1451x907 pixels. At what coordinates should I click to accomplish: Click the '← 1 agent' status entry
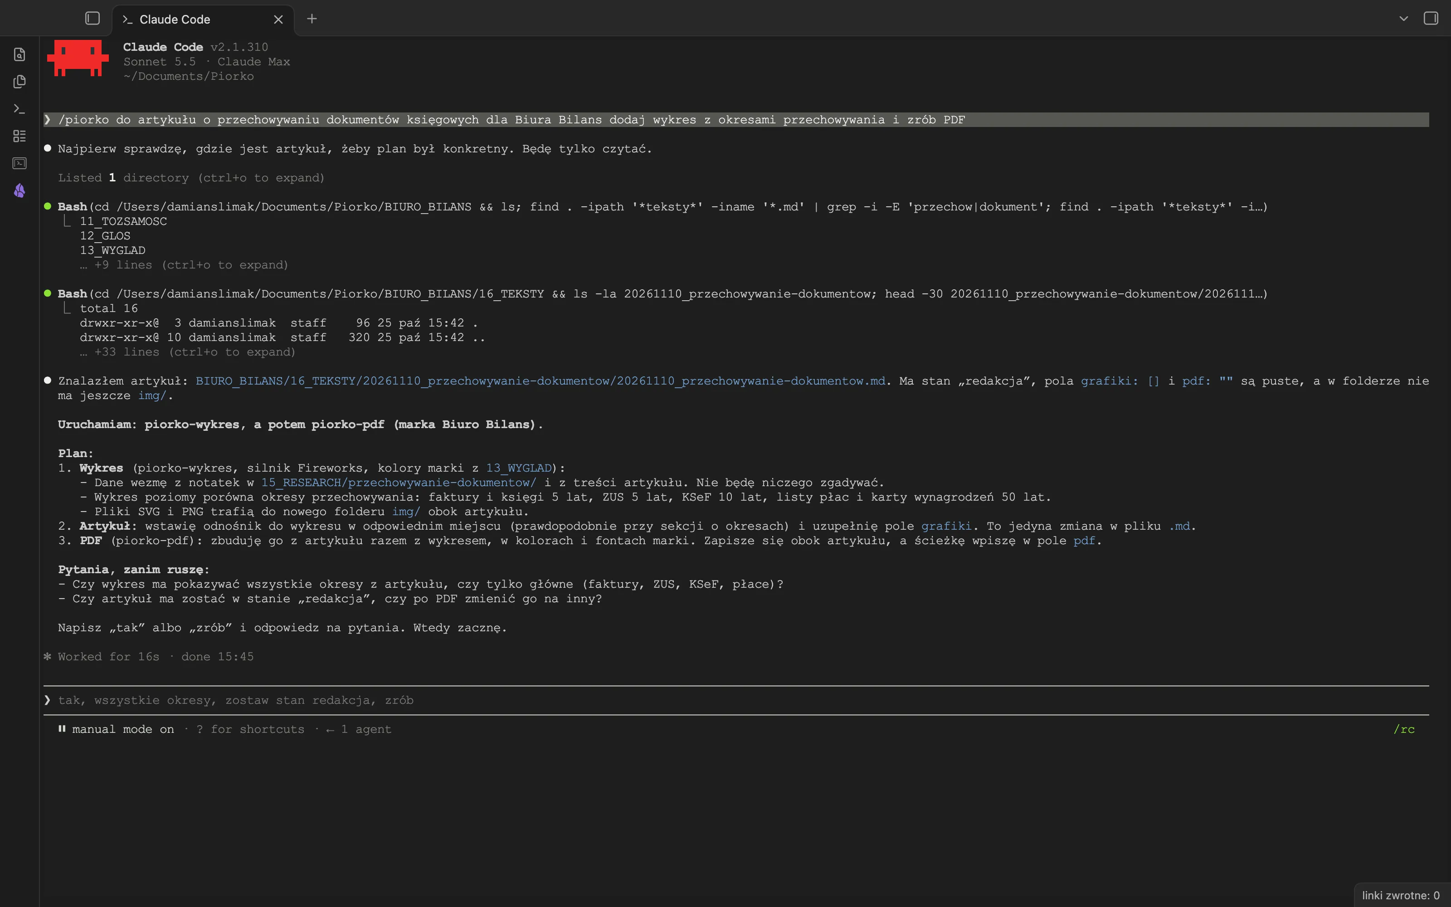point(359,729)
